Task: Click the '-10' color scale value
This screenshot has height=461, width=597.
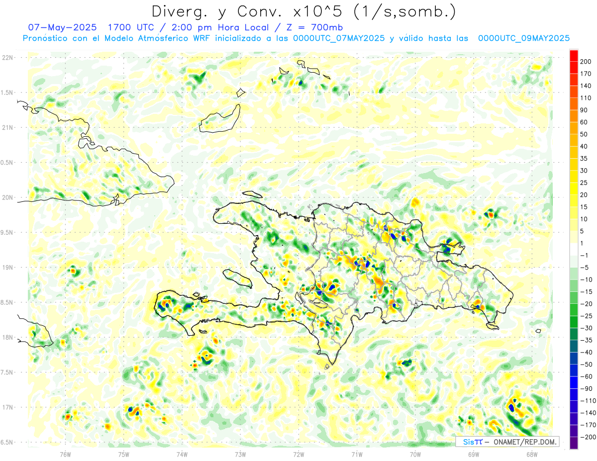Action: [x=586, y=279]
